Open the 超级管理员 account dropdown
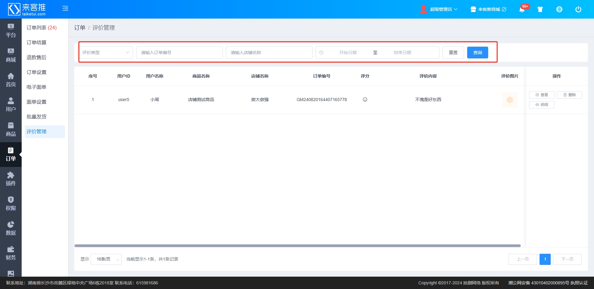 [439, 9]
